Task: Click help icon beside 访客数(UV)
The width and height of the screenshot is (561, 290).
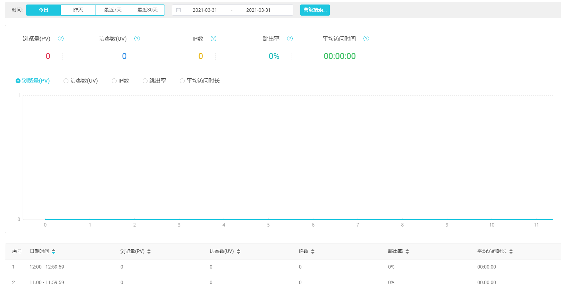Action: click(x=137, y=39)
